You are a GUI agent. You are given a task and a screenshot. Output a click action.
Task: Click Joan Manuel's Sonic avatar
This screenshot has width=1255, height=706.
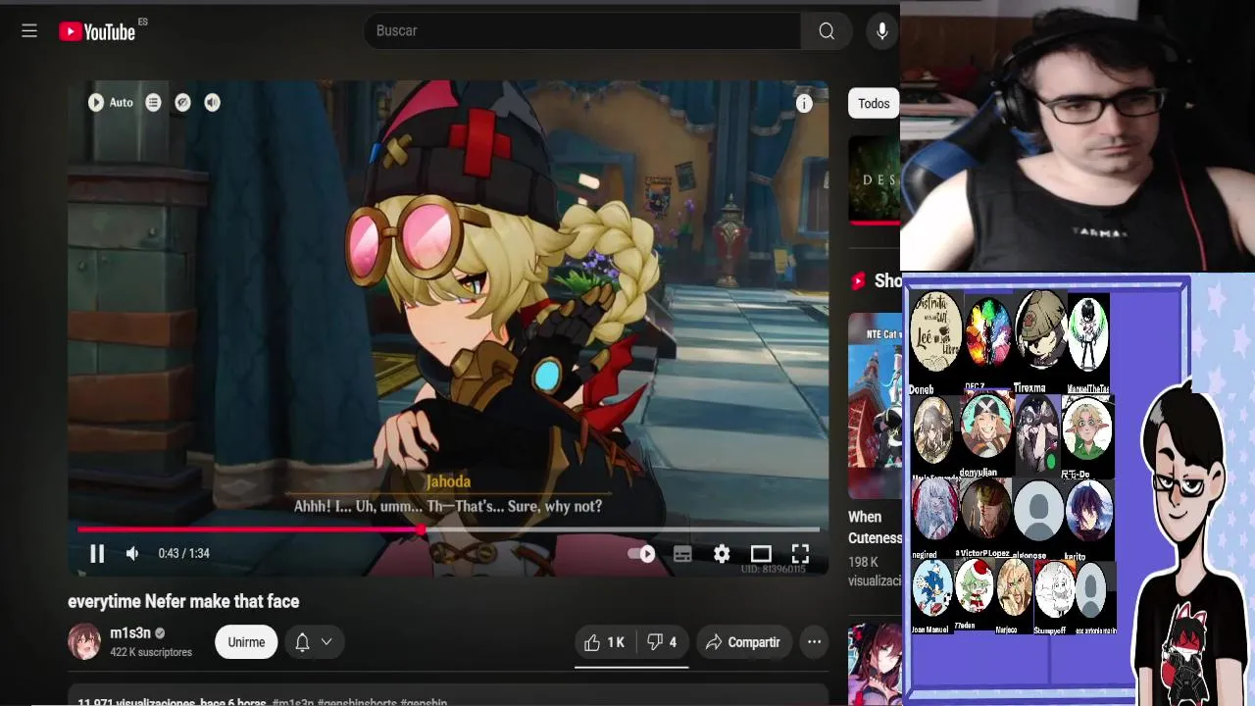931,587
